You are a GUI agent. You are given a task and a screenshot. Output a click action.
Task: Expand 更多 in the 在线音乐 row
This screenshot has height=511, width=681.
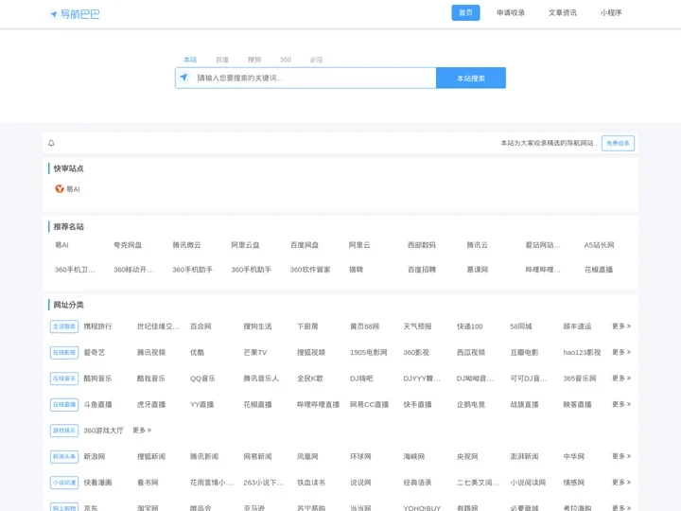coord(621,378)
